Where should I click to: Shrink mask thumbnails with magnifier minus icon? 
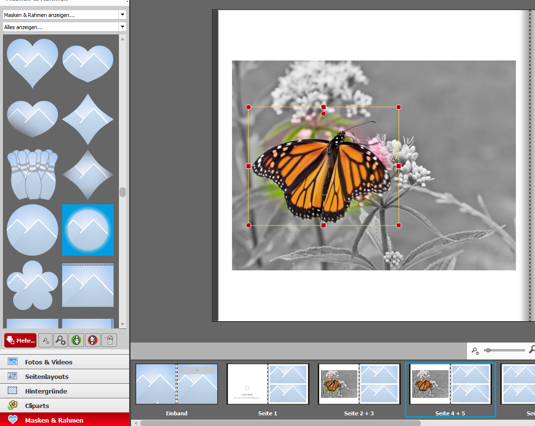[45, 340]
